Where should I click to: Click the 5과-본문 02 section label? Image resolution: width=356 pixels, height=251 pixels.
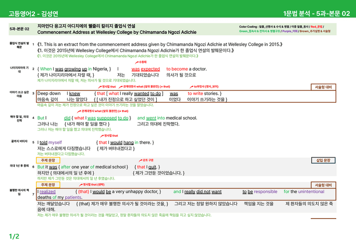(19, 29)
